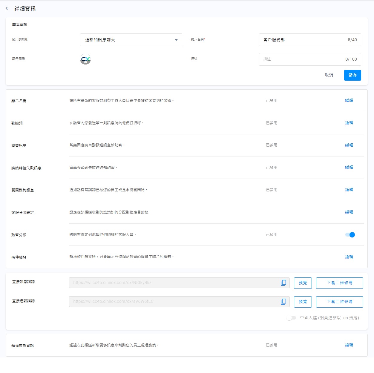Click the dropdown arrow beside 通話和訊息聊天
This screenshot has height=373, width=374.
176,40
